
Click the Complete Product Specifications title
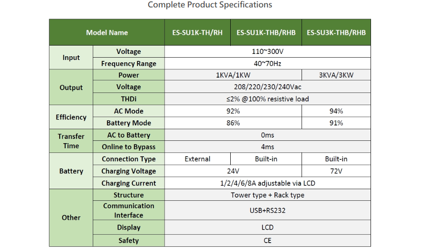[x=210, y=5]
